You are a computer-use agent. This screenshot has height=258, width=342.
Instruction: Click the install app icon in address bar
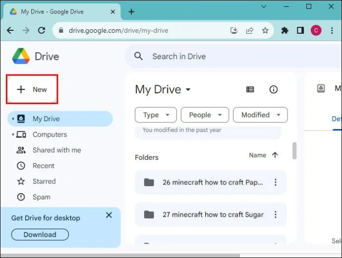234,30
